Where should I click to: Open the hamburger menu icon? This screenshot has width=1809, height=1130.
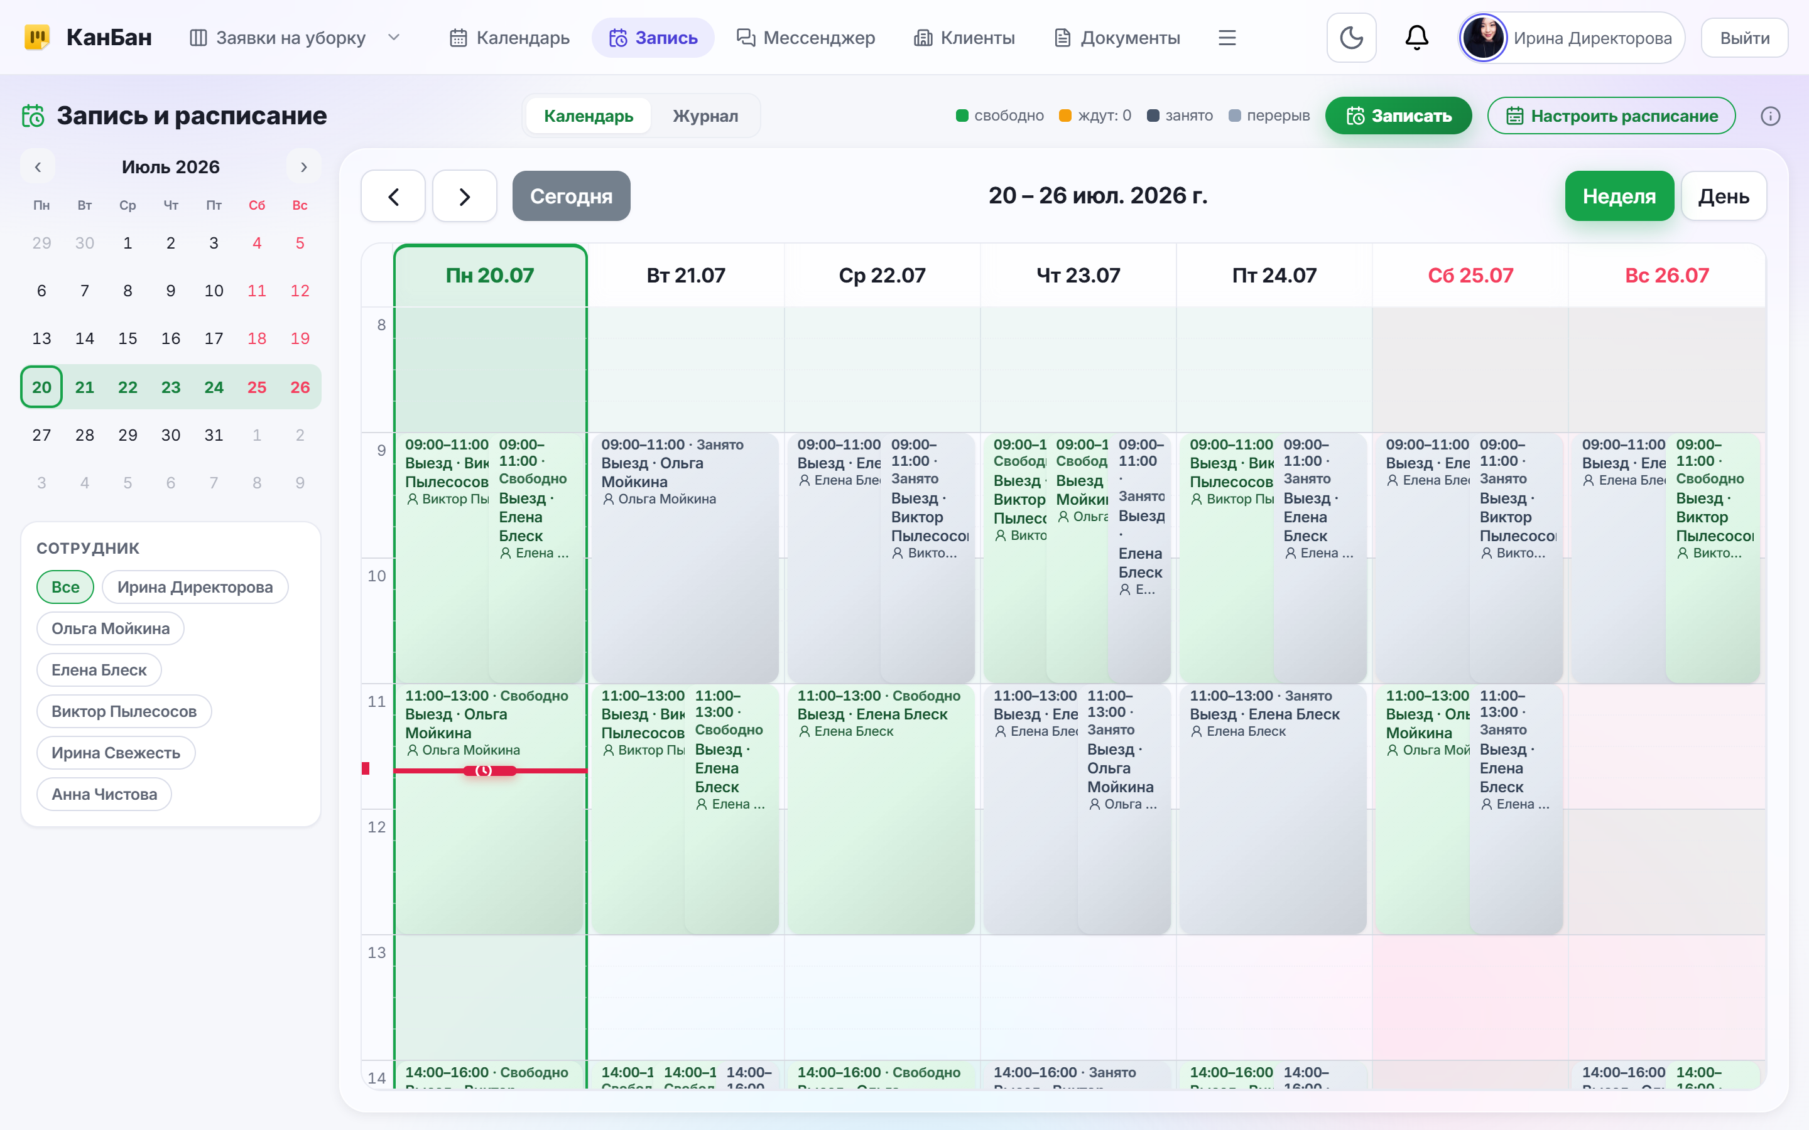click(1227, 38)
